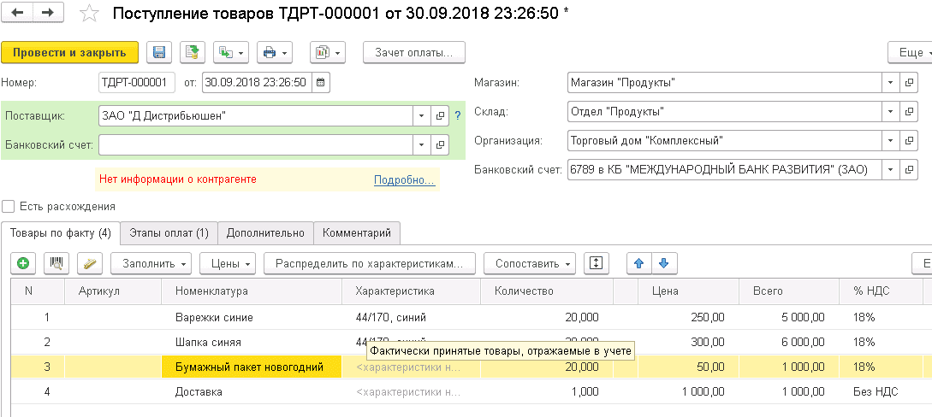Follow the 'Подробно...' link
This screenshot has width=932, height=417.
(404, 179)
